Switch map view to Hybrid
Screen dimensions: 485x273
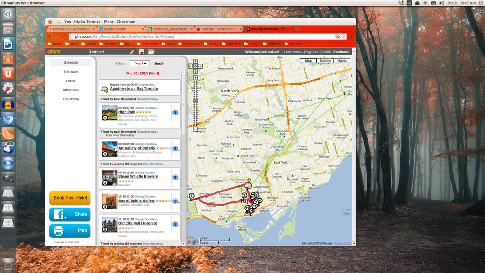tap(342, 61)
